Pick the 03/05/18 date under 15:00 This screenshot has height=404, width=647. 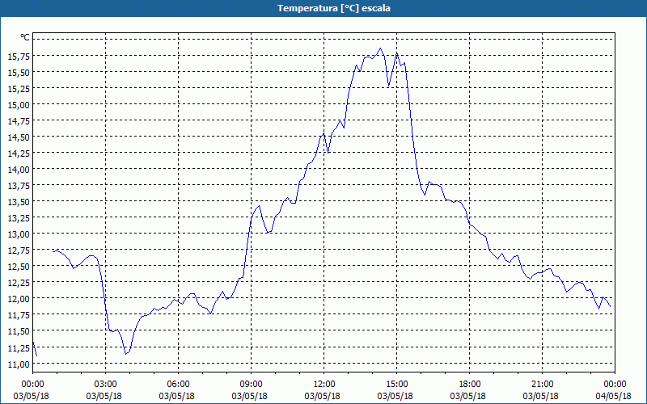tap(395, 396)
